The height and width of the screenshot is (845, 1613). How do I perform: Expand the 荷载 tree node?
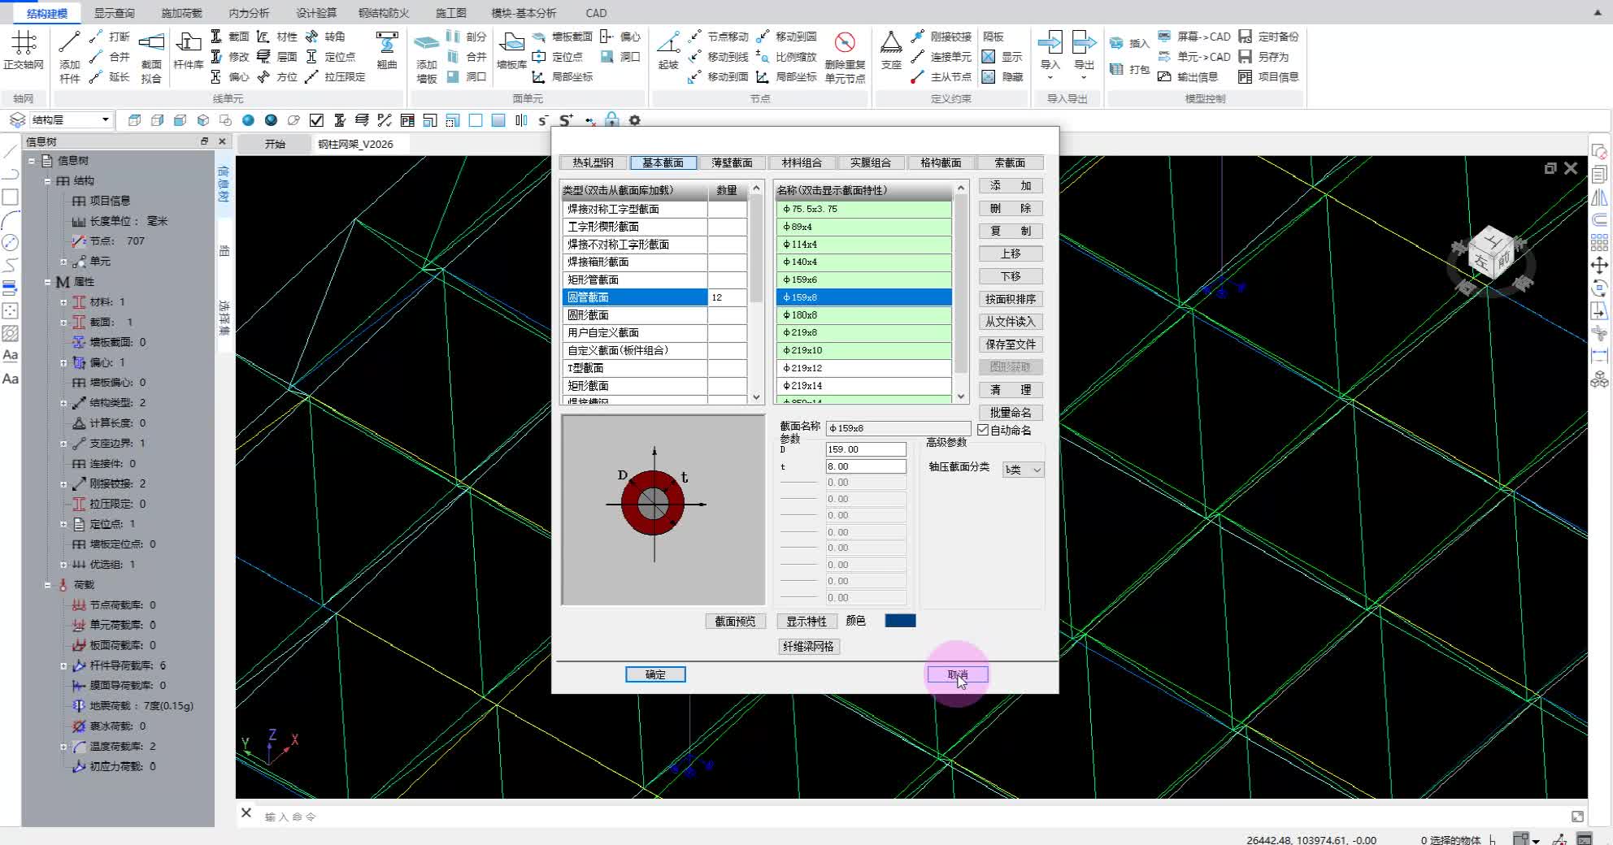tap(48, 585)
